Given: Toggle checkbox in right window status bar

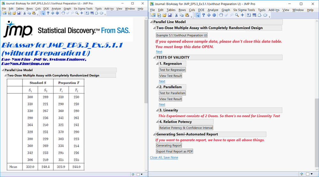Looking at the screenshot, I should (308, 174).
